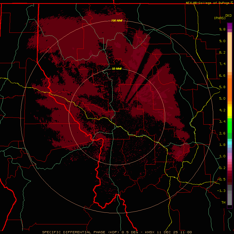This screenshot has height=234, width=234.
Task: Click the 5.8 value on the color scale
Action: click(222, 87)
